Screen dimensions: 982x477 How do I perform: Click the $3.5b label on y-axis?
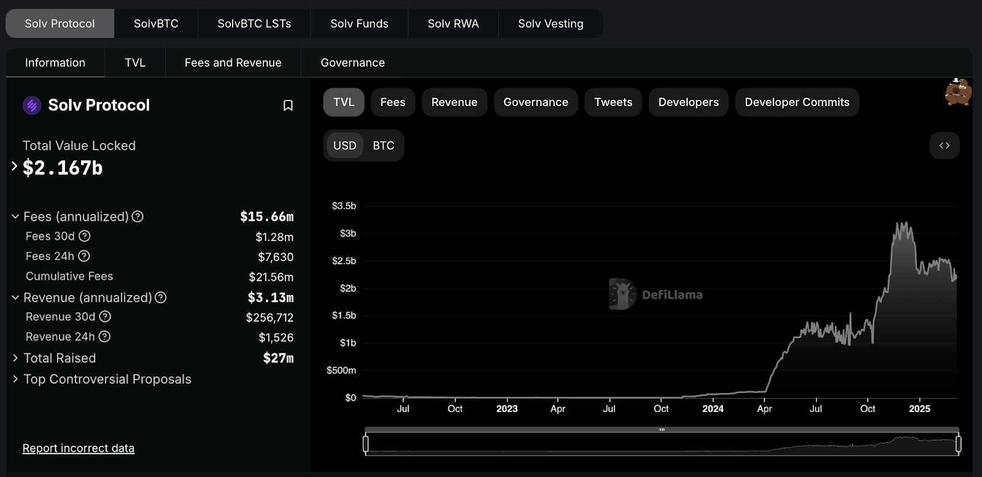tap(344, 206)
